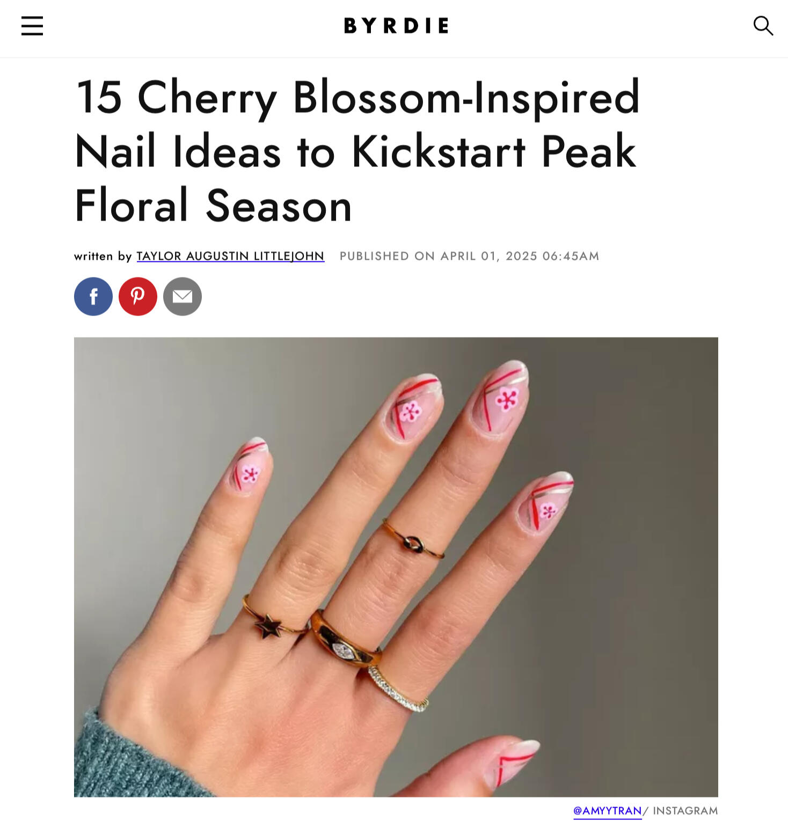Click the published date April 01, 2025
This screenshot has width=788, height=835.
click(x=469, y=256)
